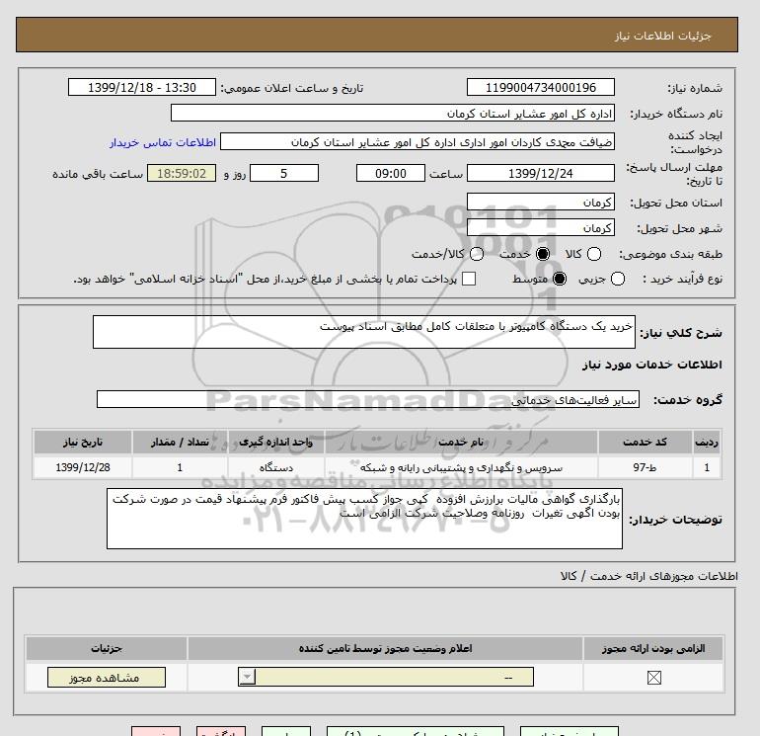Viewport: 760px width, 736px height.
Task: Click the buyer organization name field
Action: [393, 114]
